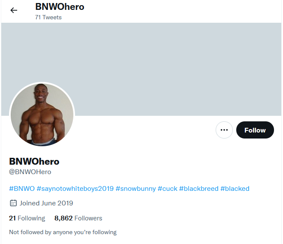This screenshot has width=283, height=244.
Task: Follow the BNWOhero account
Action: (x=255, y=130)
